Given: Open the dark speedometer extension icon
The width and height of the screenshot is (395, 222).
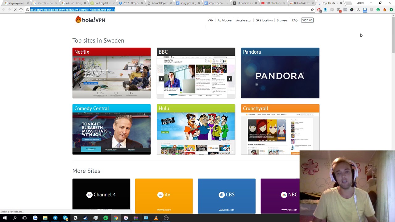Looking at the screenshot, I should pyautogui.click(x=352, y=10).
